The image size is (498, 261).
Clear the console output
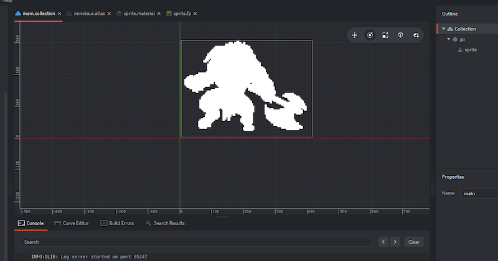[x=414, y=242]
